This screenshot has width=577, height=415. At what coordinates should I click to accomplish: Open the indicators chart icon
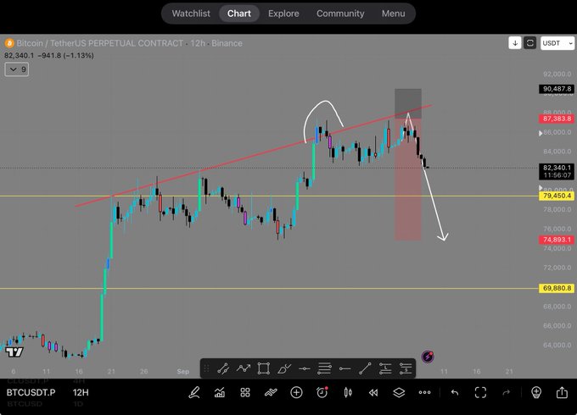click(220, 393)
